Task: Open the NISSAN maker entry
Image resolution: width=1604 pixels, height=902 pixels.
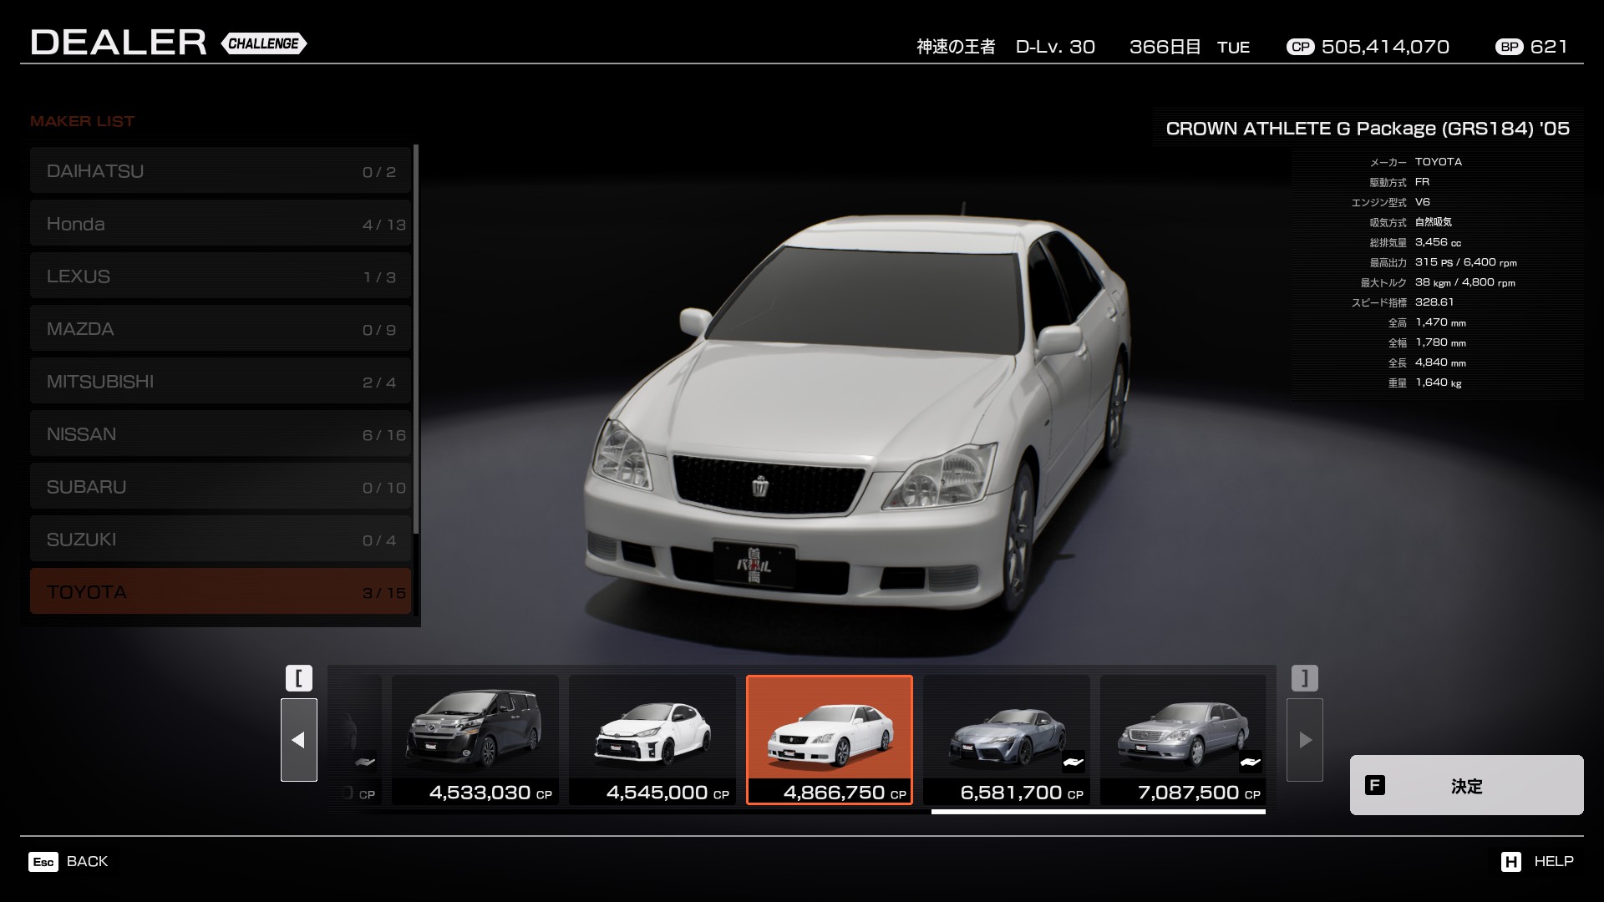Action: [221, 434]
